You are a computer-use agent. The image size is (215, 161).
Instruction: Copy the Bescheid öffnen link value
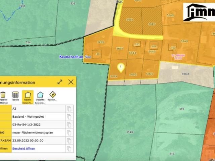click(69, 149)
